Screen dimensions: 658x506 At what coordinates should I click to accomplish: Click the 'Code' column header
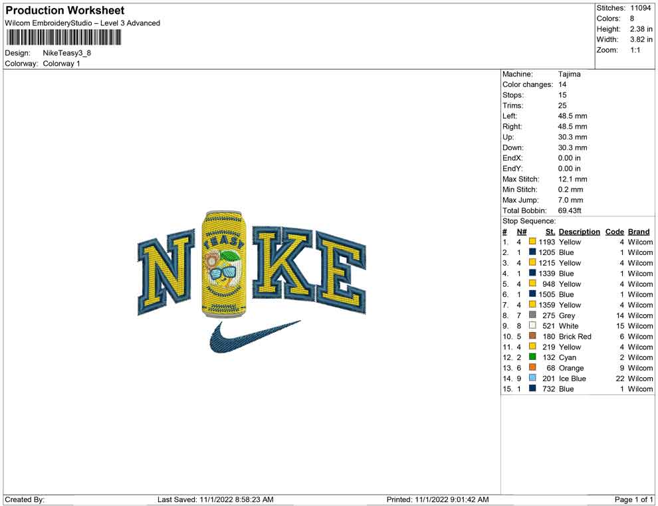click(614, 232)
